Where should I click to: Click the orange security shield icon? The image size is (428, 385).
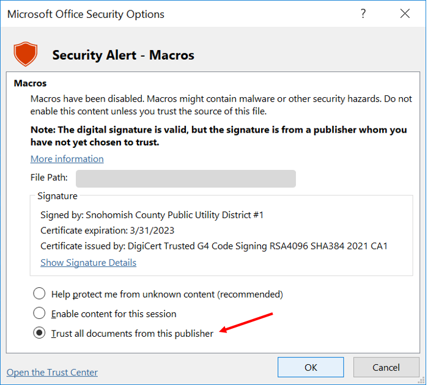[26, 54]
